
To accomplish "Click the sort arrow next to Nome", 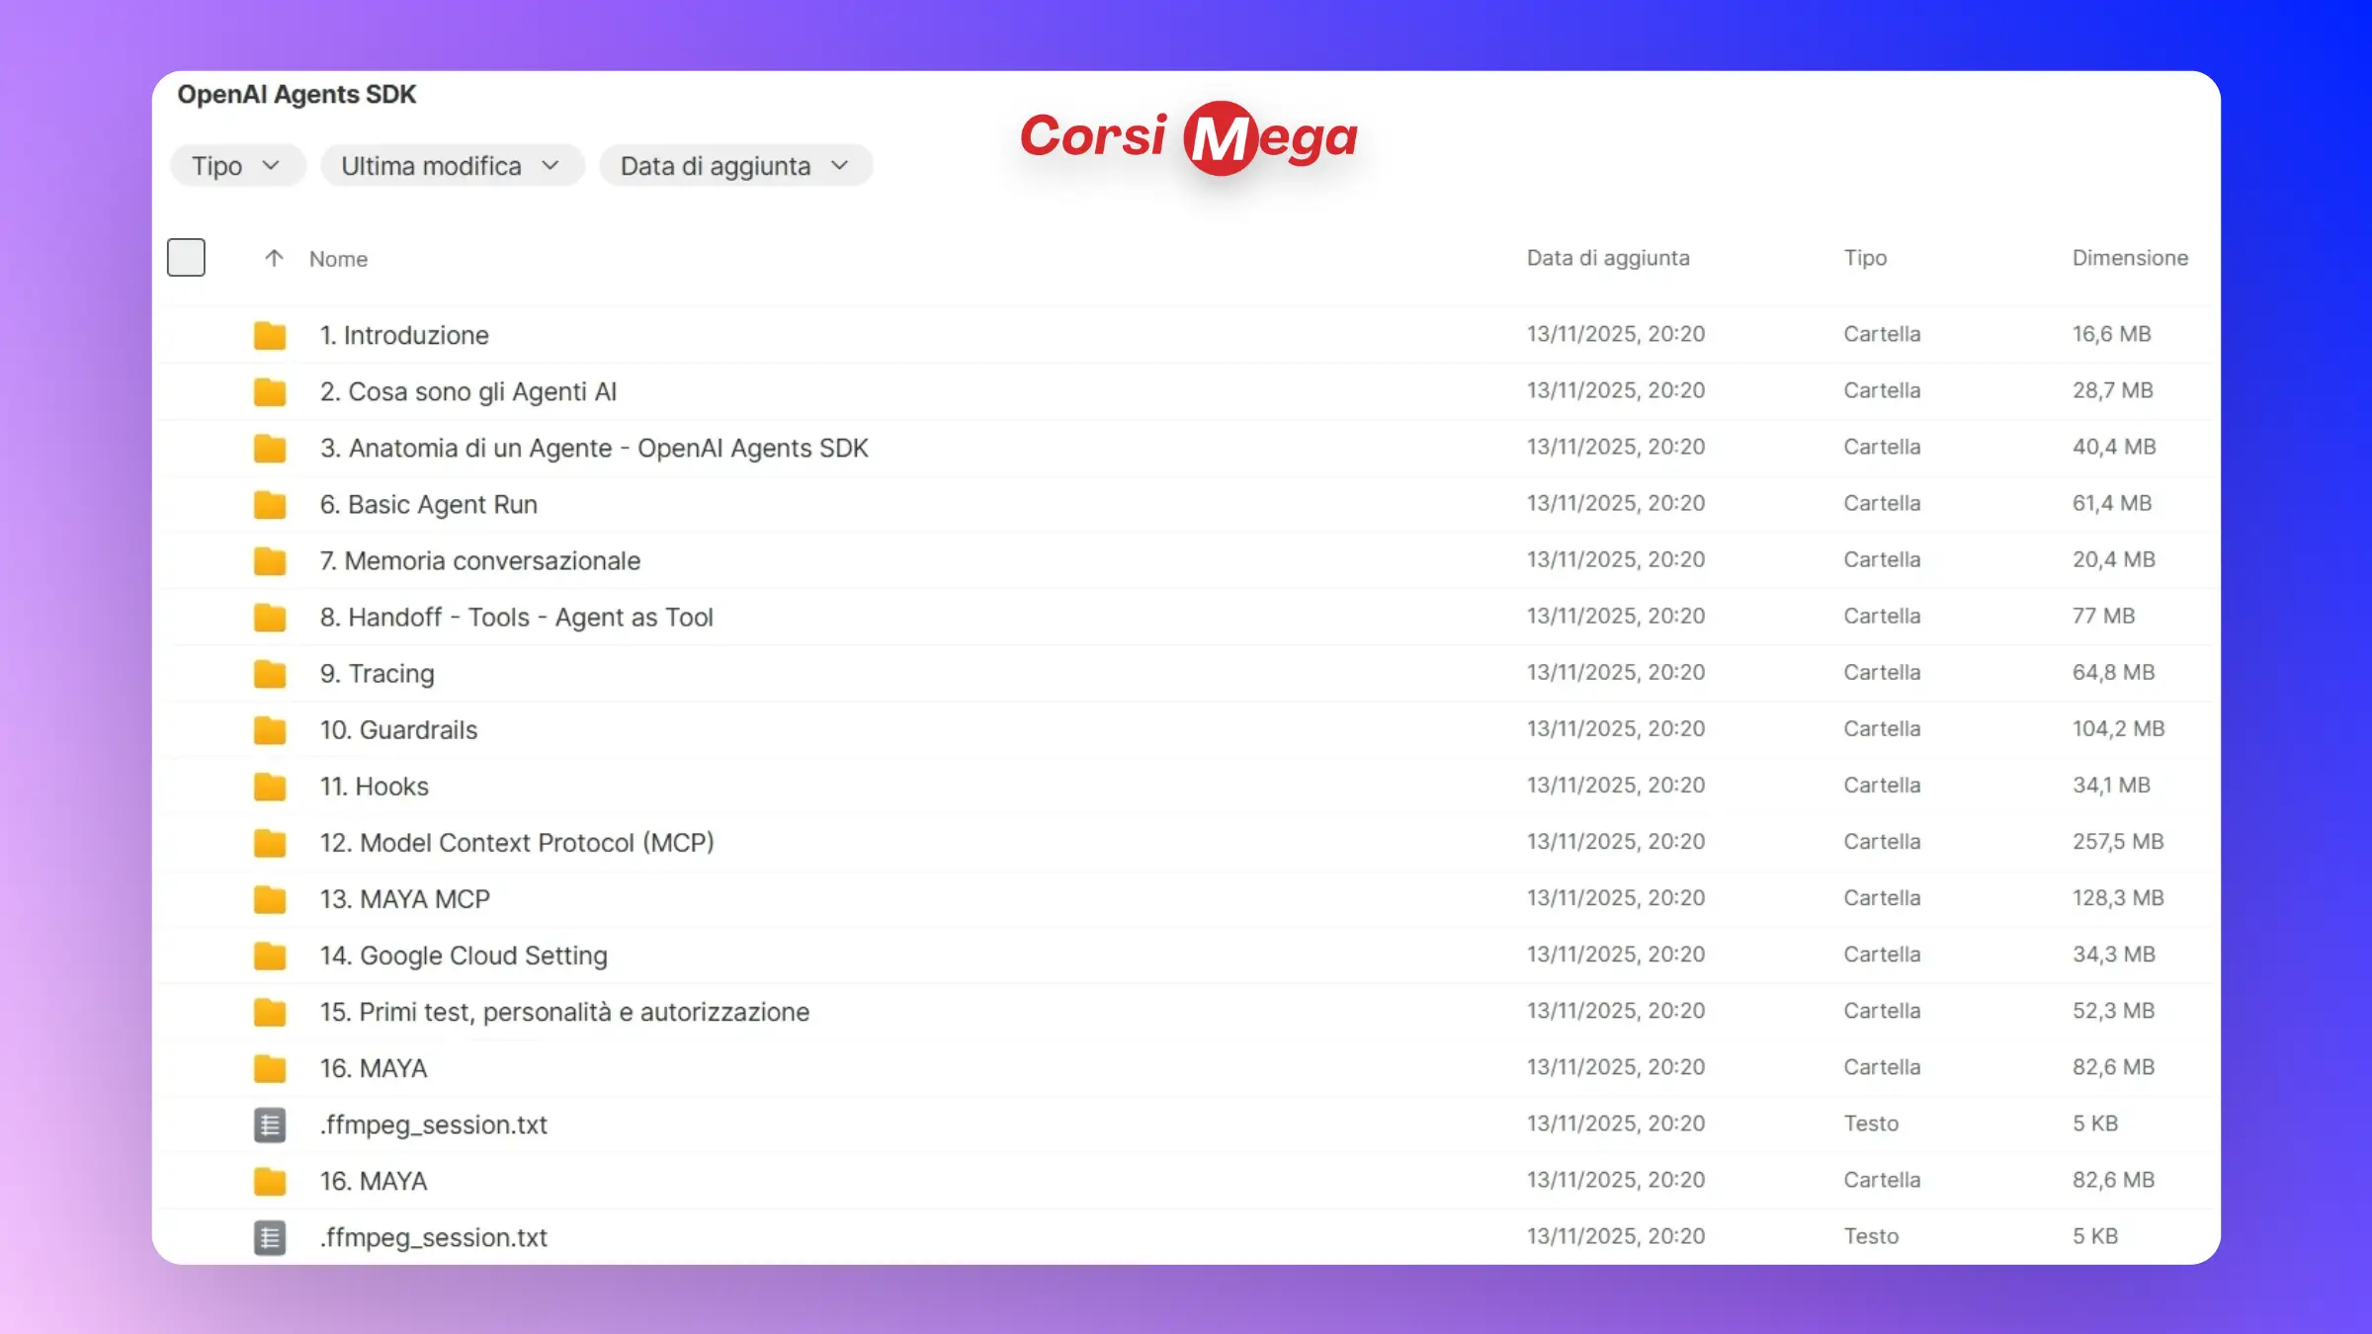I will [x=274, y=258].
